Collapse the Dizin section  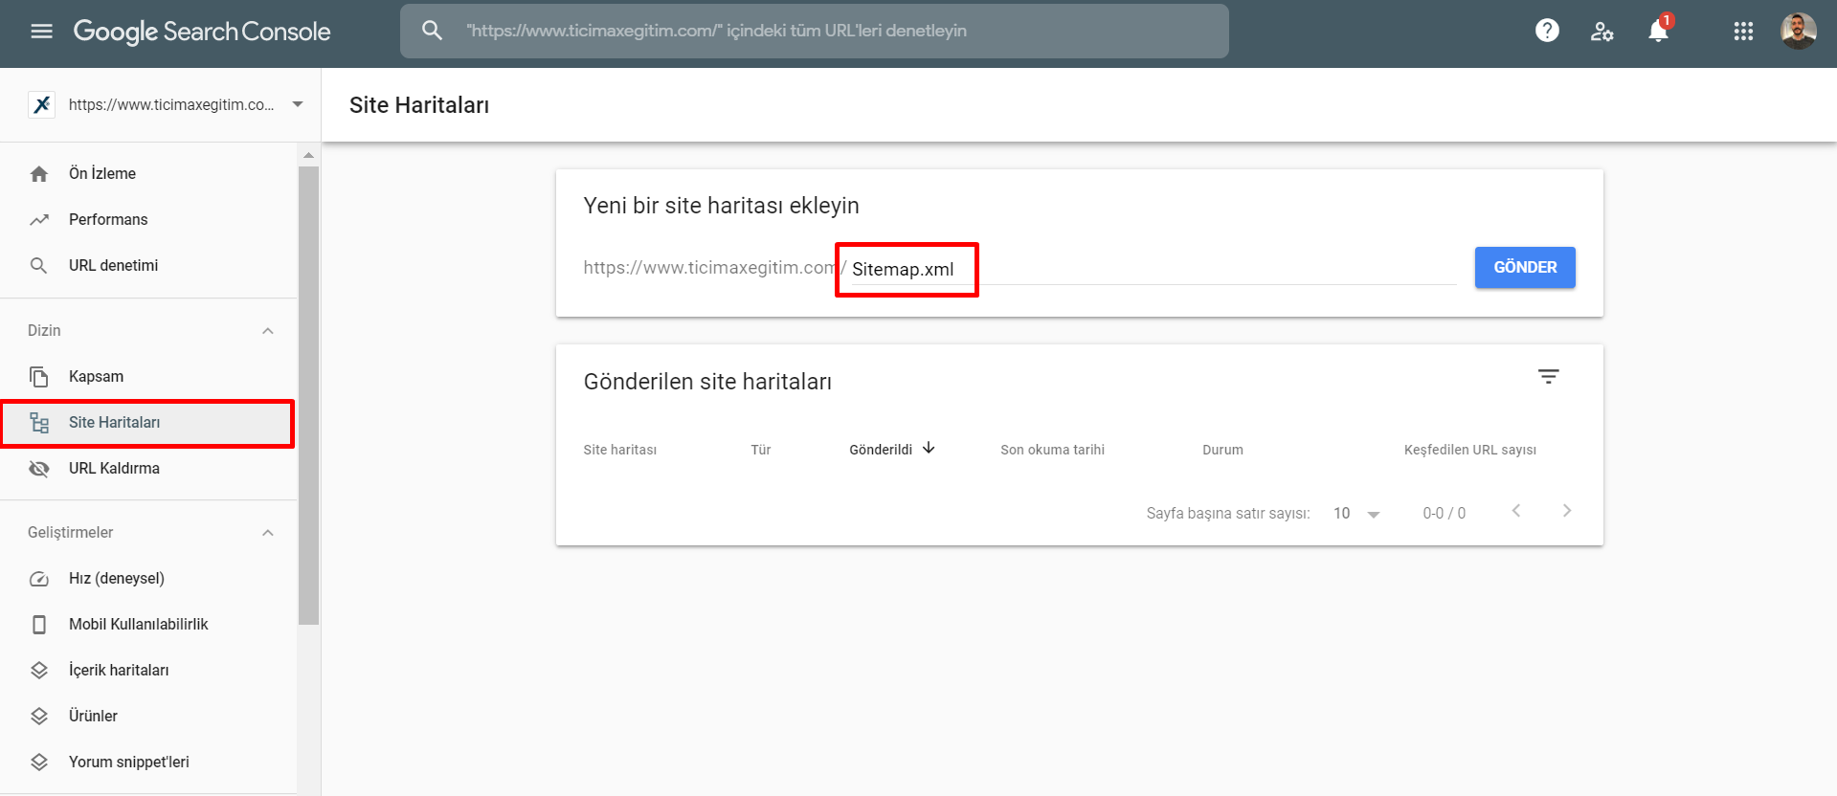tap(268, 331)
